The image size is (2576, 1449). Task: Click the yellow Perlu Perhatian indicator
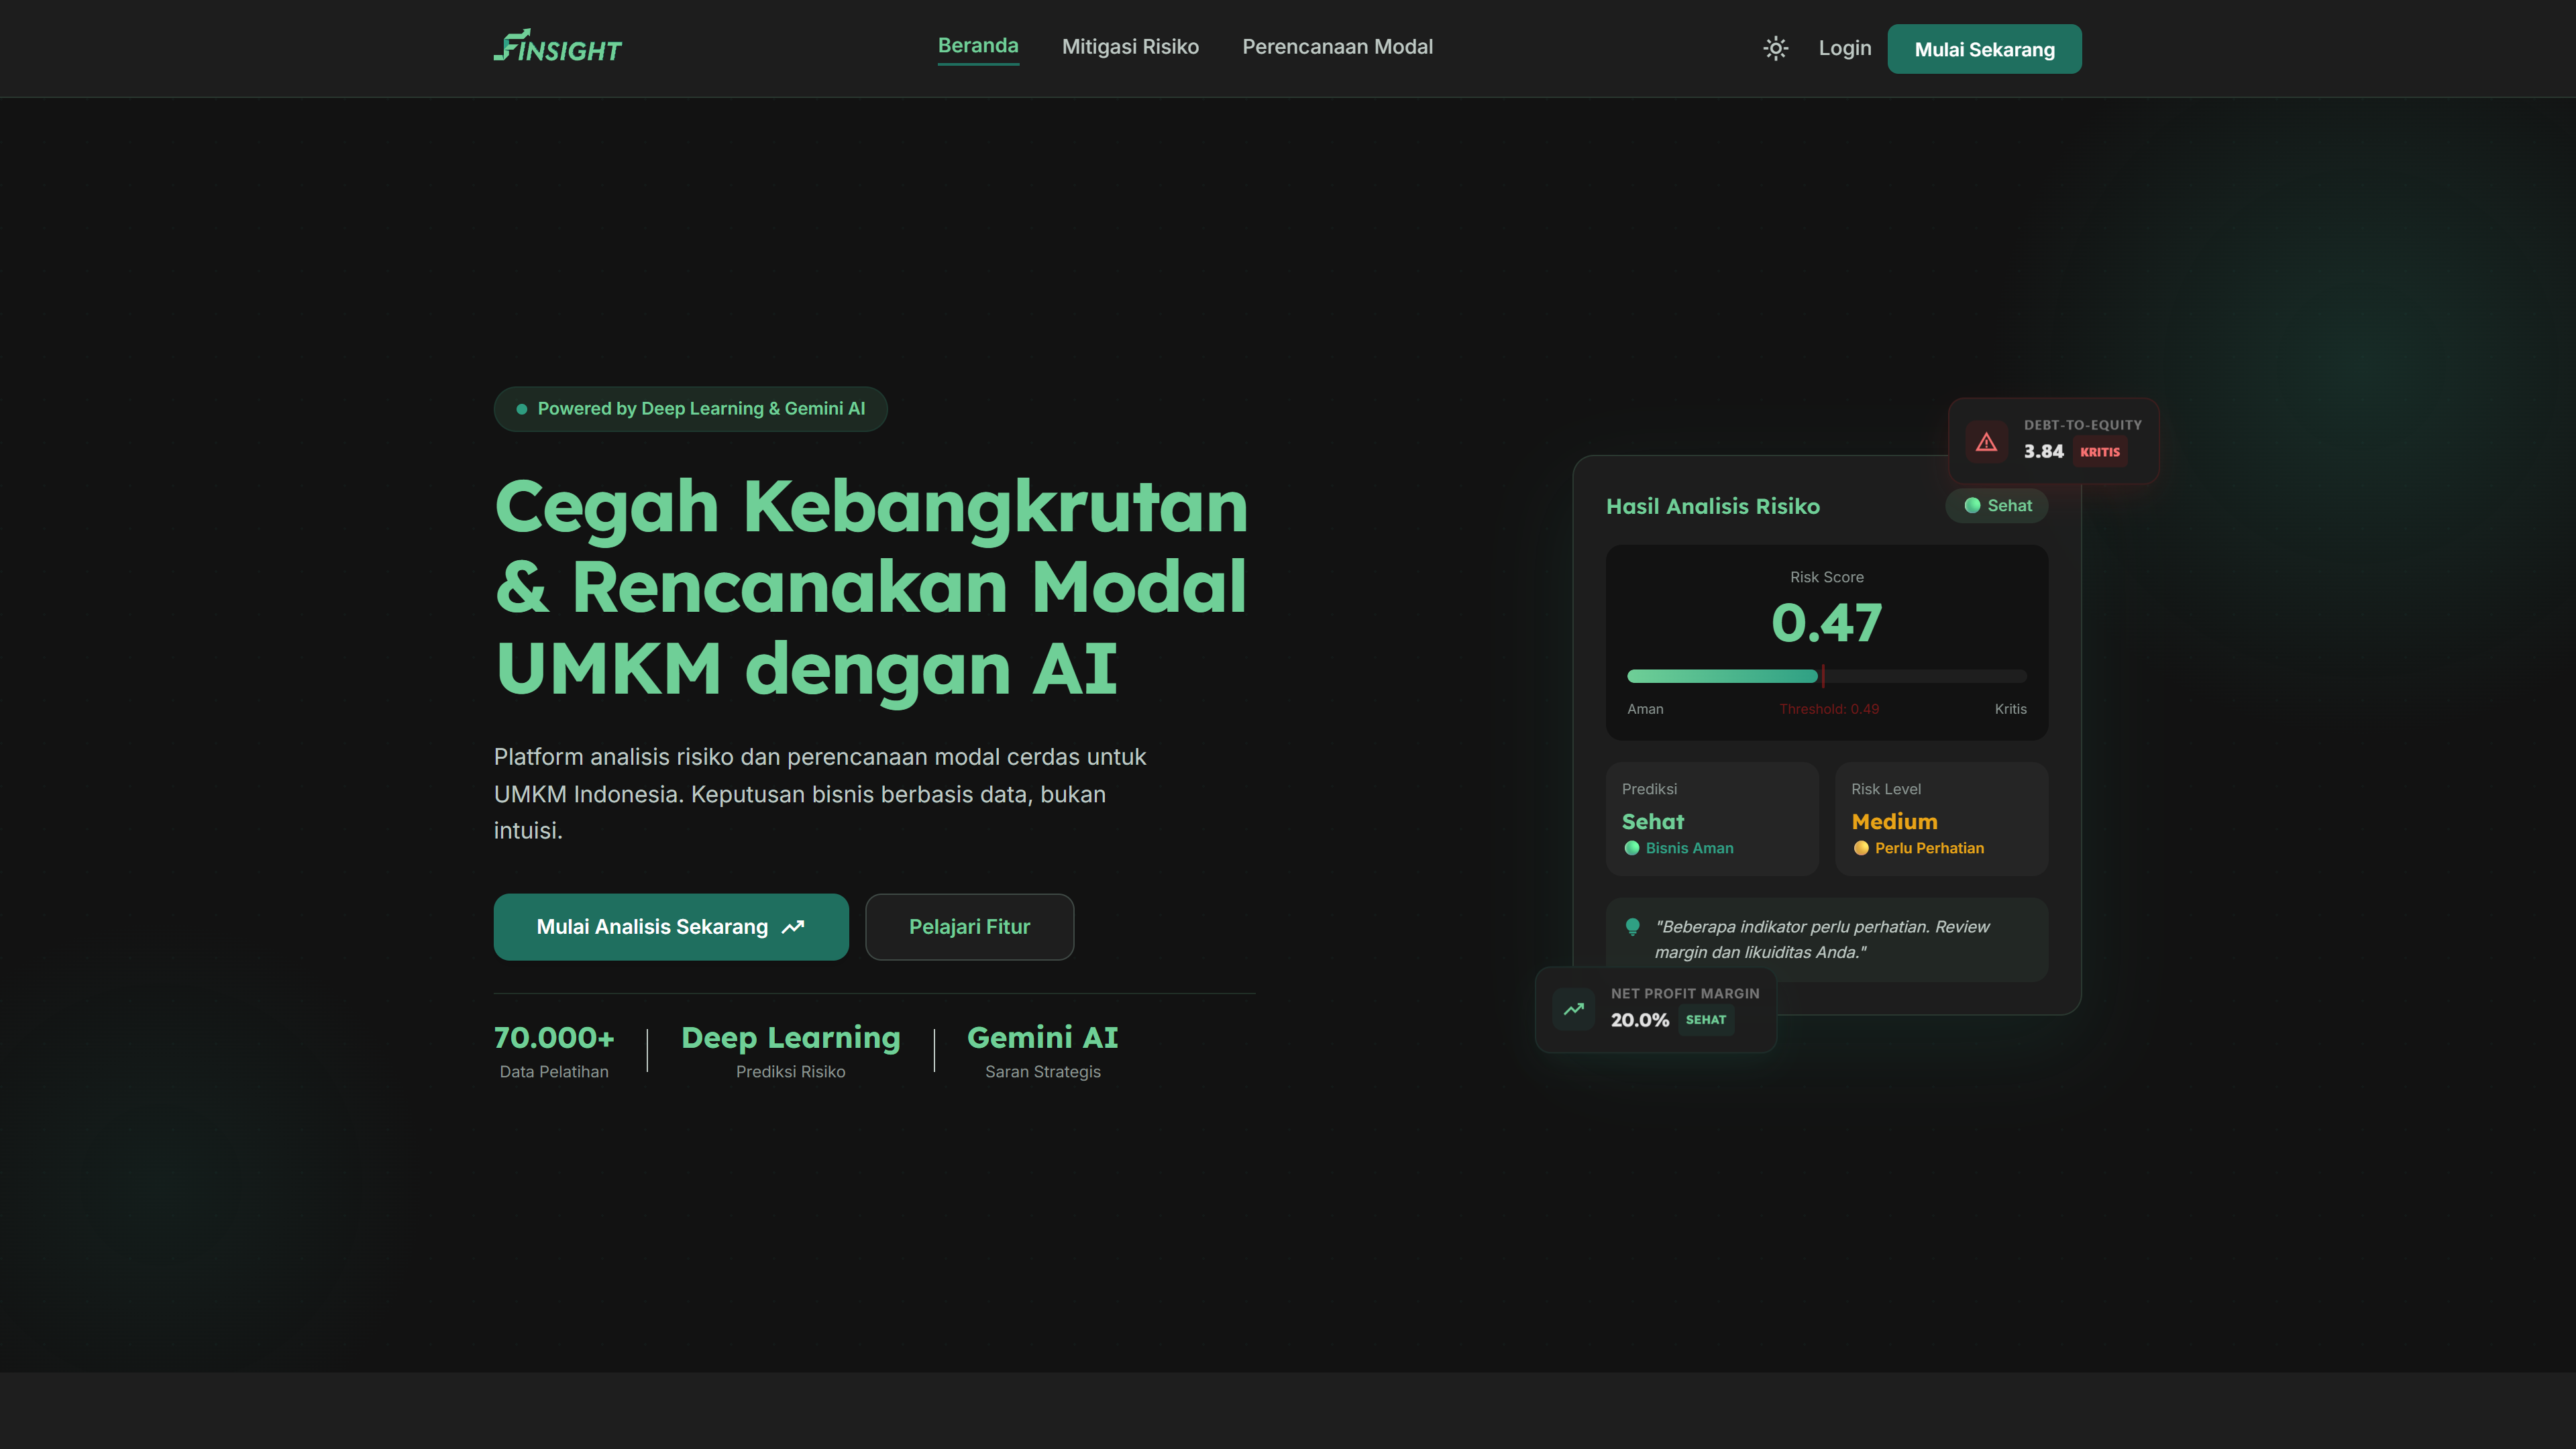click(1918, 848)
